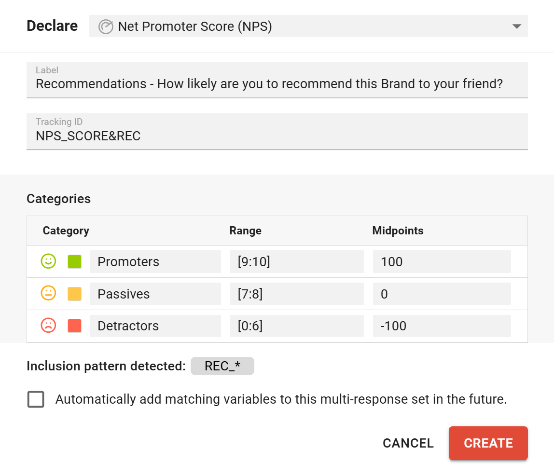The height and width of the screenshot is (476, 554).
Task: Open the yellow Passives color swatch
Action: [x=74, y=294]
